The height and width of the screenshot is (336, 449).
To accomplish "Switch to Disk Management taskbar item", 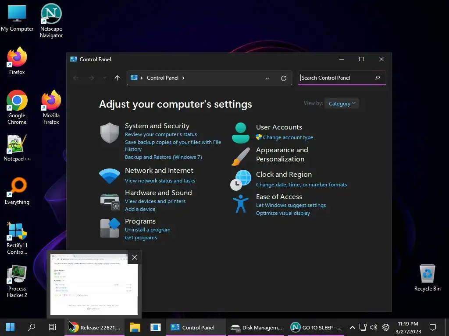I will tap(256, 327).
